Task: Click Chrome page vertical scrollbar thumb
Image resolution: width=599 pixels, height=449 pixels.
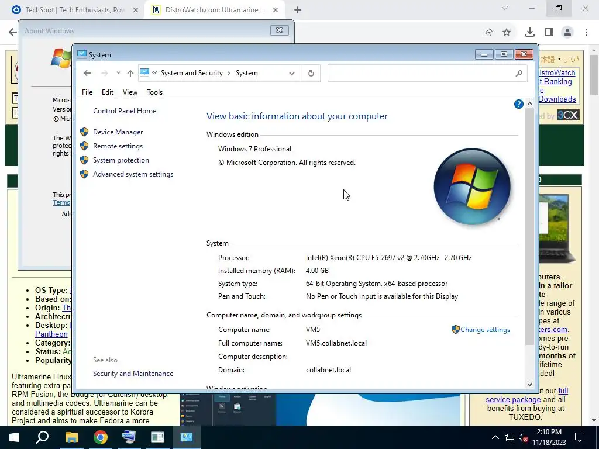Action: 594,75
